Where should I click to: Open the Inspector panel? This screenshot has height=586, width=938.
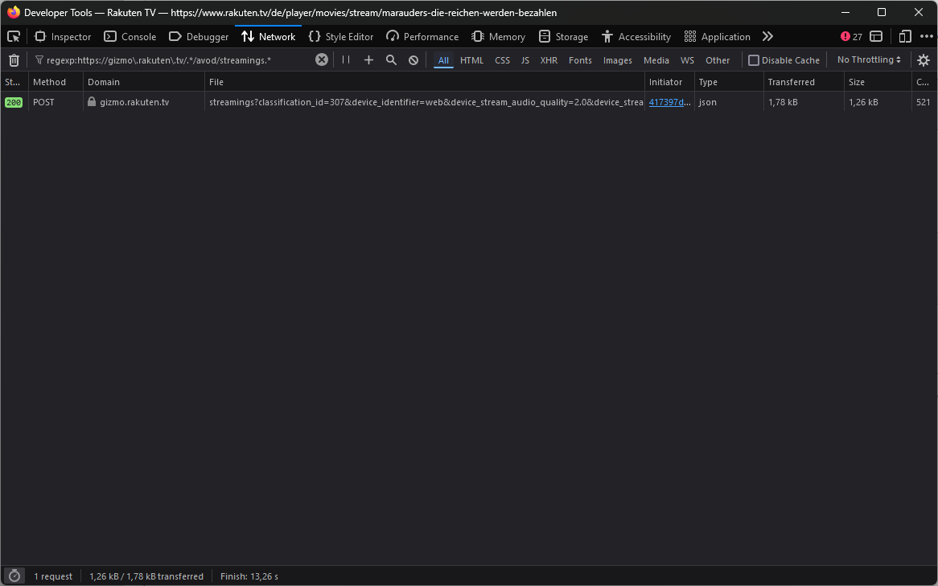(x=63, y=36)
